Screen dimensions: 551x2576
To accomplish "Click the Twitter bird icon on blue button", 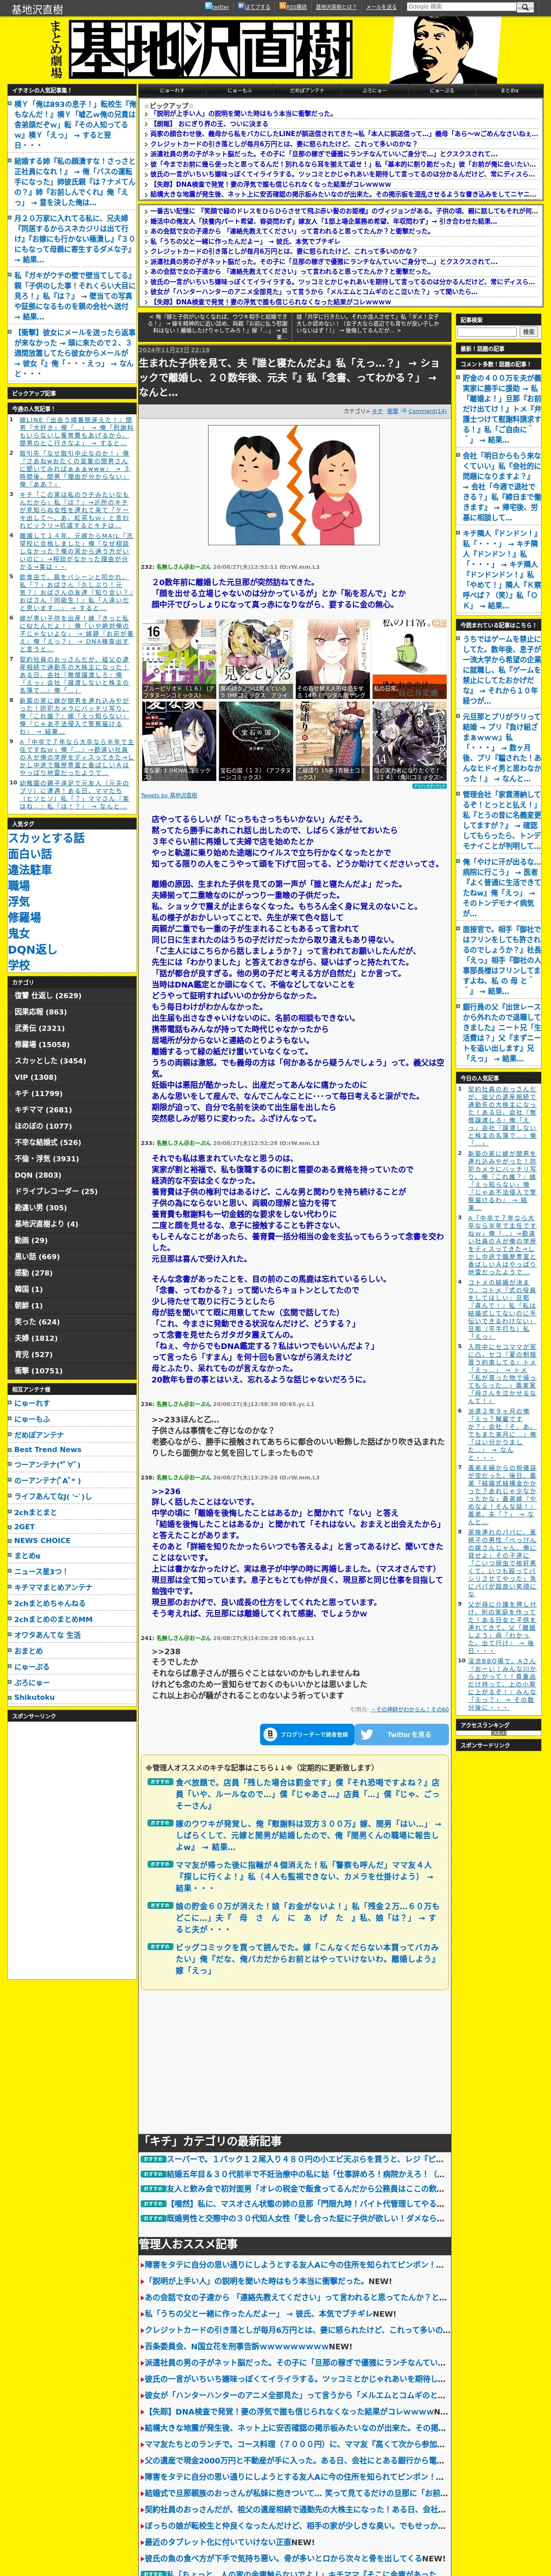I will point(367,1734).
